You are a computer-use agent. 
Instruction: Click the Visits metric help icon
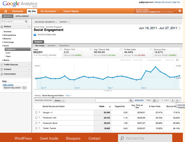60,49
